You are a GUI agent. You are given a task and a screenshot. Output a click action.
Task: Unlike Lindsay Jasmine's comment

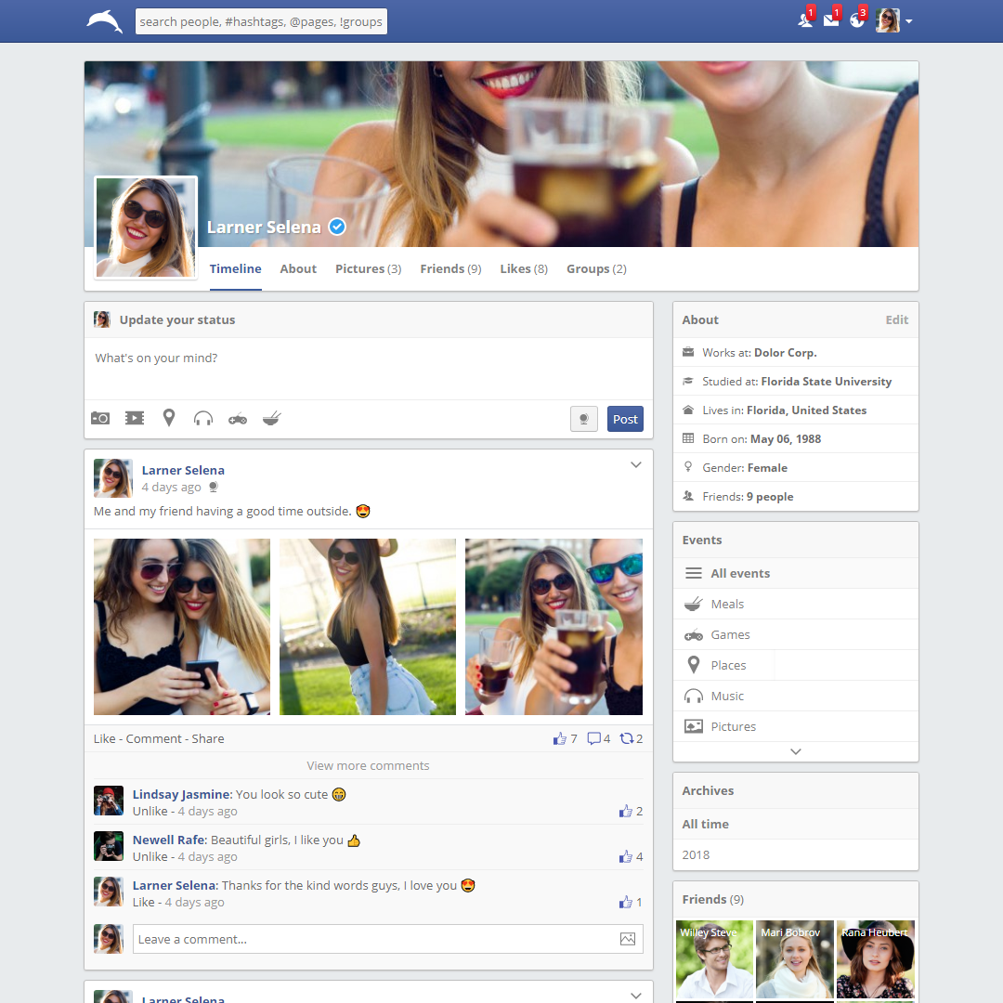[x=150, y=811]
